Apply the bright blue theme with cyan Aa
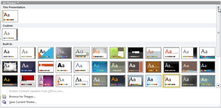Viewport: 221px width, 108px height. pyautogui.click(x=100, y=67)
